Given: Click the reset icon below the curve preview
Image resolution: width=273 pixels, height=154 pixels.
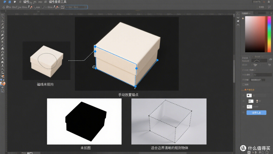Looking at the screenshot, I should coord(269,65).
